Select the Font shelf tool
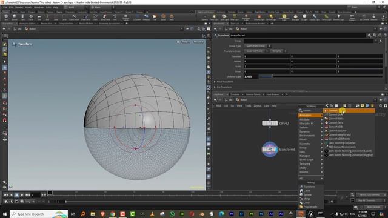The image size is (388, 218). [115, 17]
